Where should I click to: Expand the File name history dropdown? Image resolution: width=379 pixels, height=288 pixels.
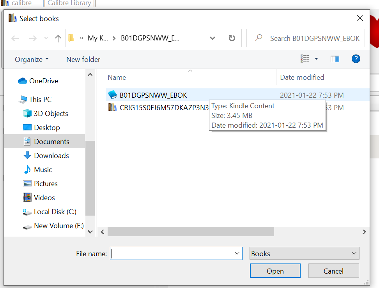237,253
